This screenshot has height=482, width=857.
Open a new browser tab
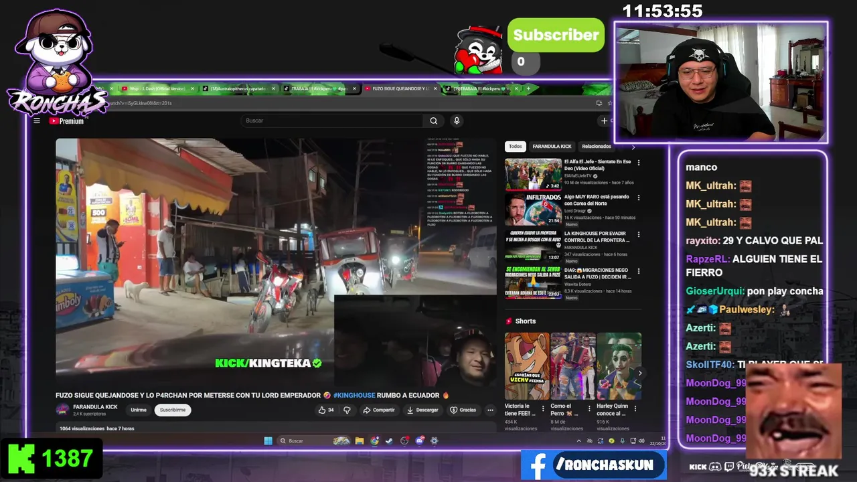528,88
